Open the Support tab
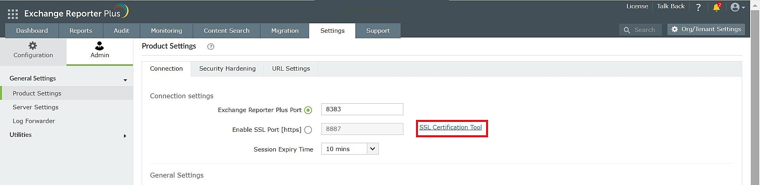This screenshot has width=760, height=185. point(378,31)
